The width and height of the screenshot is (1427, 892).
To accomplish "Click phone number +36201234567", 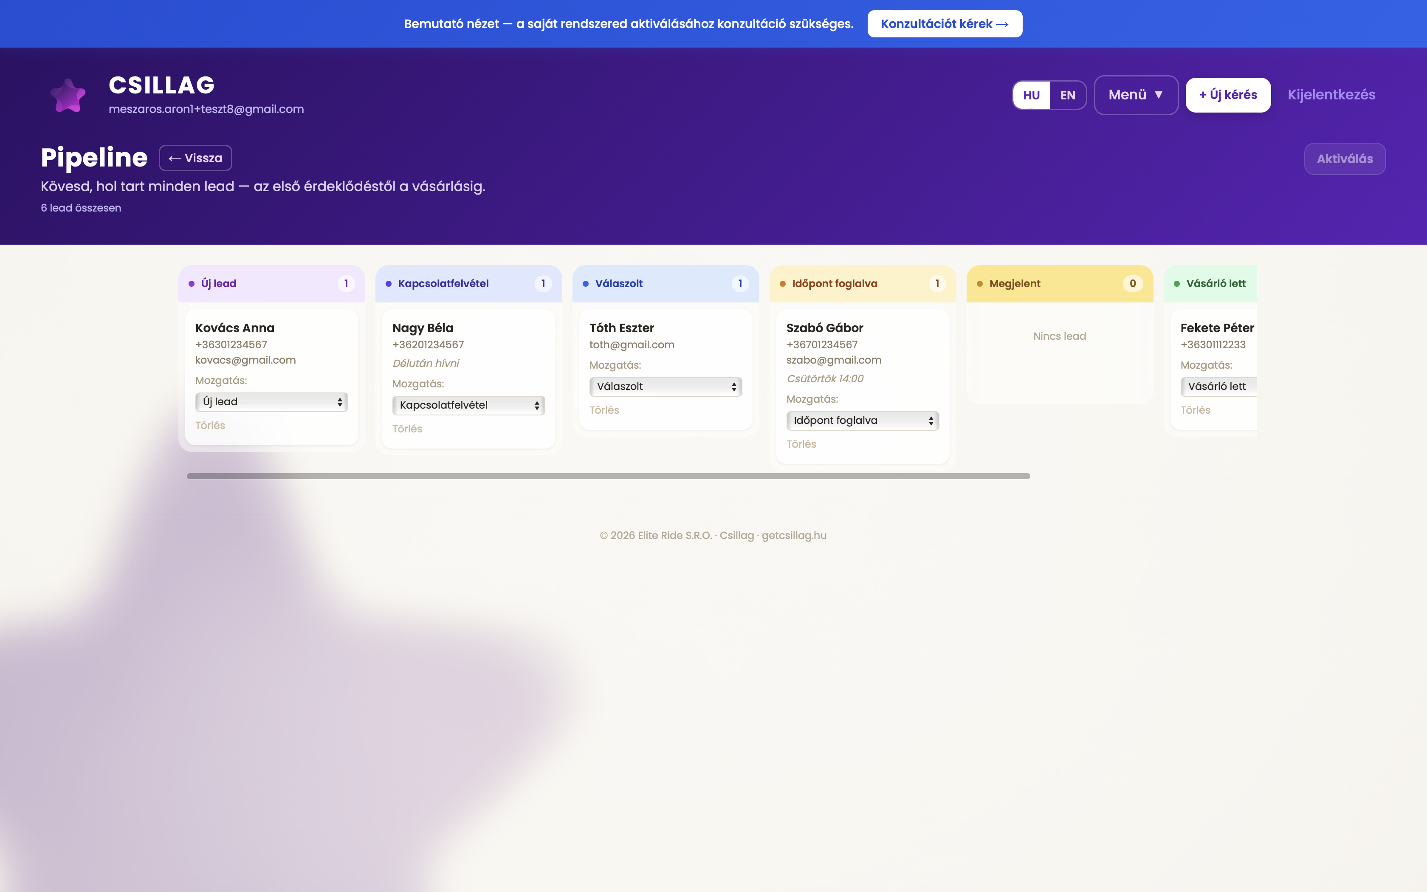I will pos(428,344).
